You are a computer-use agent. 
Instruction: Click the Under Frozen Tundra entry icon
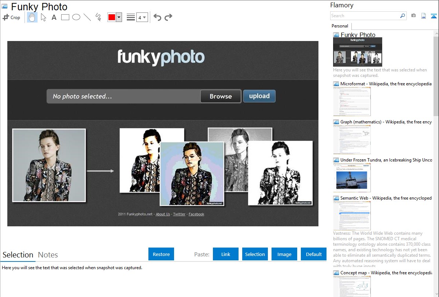(x=336, y=160)
